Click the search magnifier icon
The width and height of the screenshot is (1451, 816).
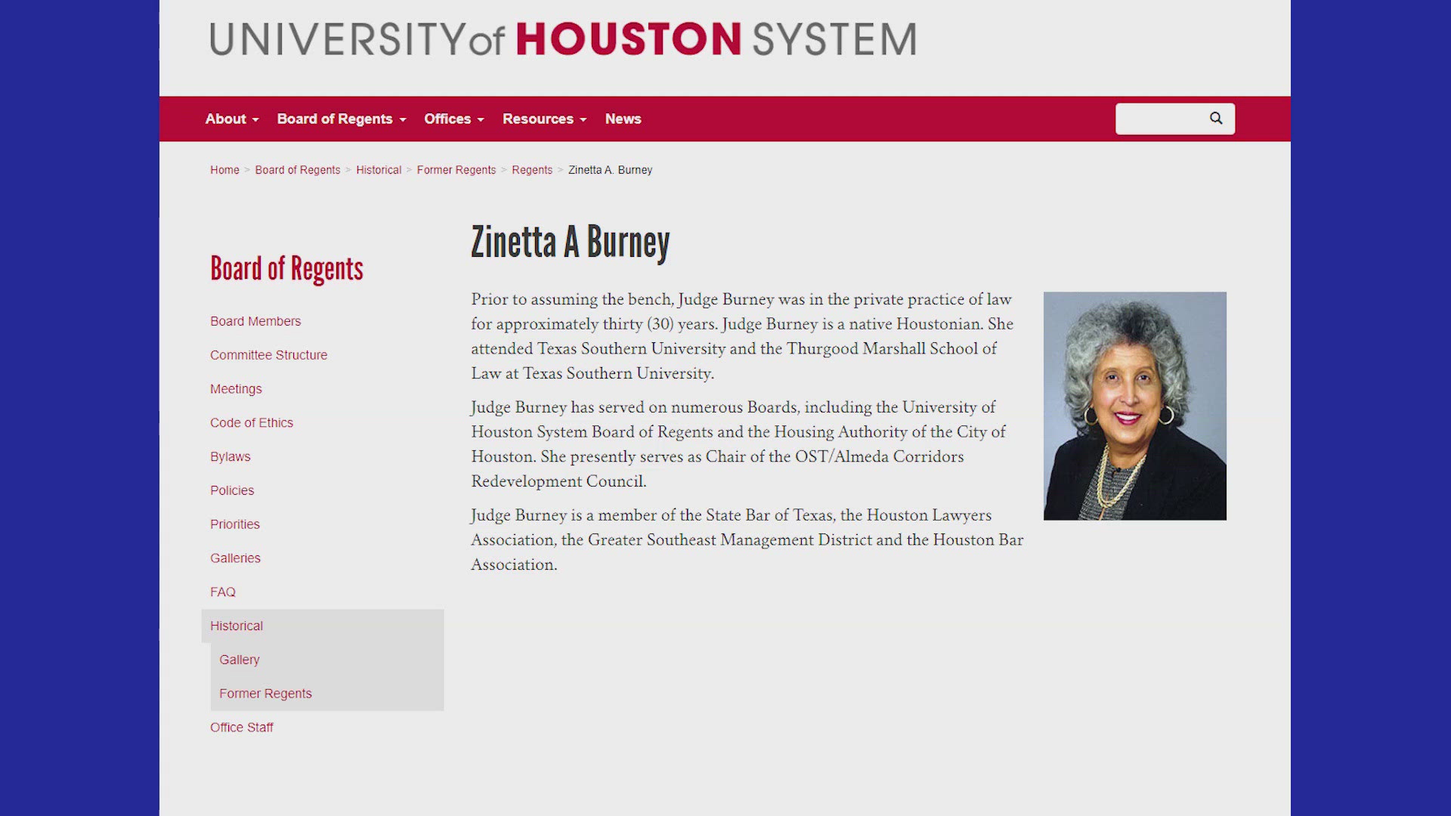1215,119
